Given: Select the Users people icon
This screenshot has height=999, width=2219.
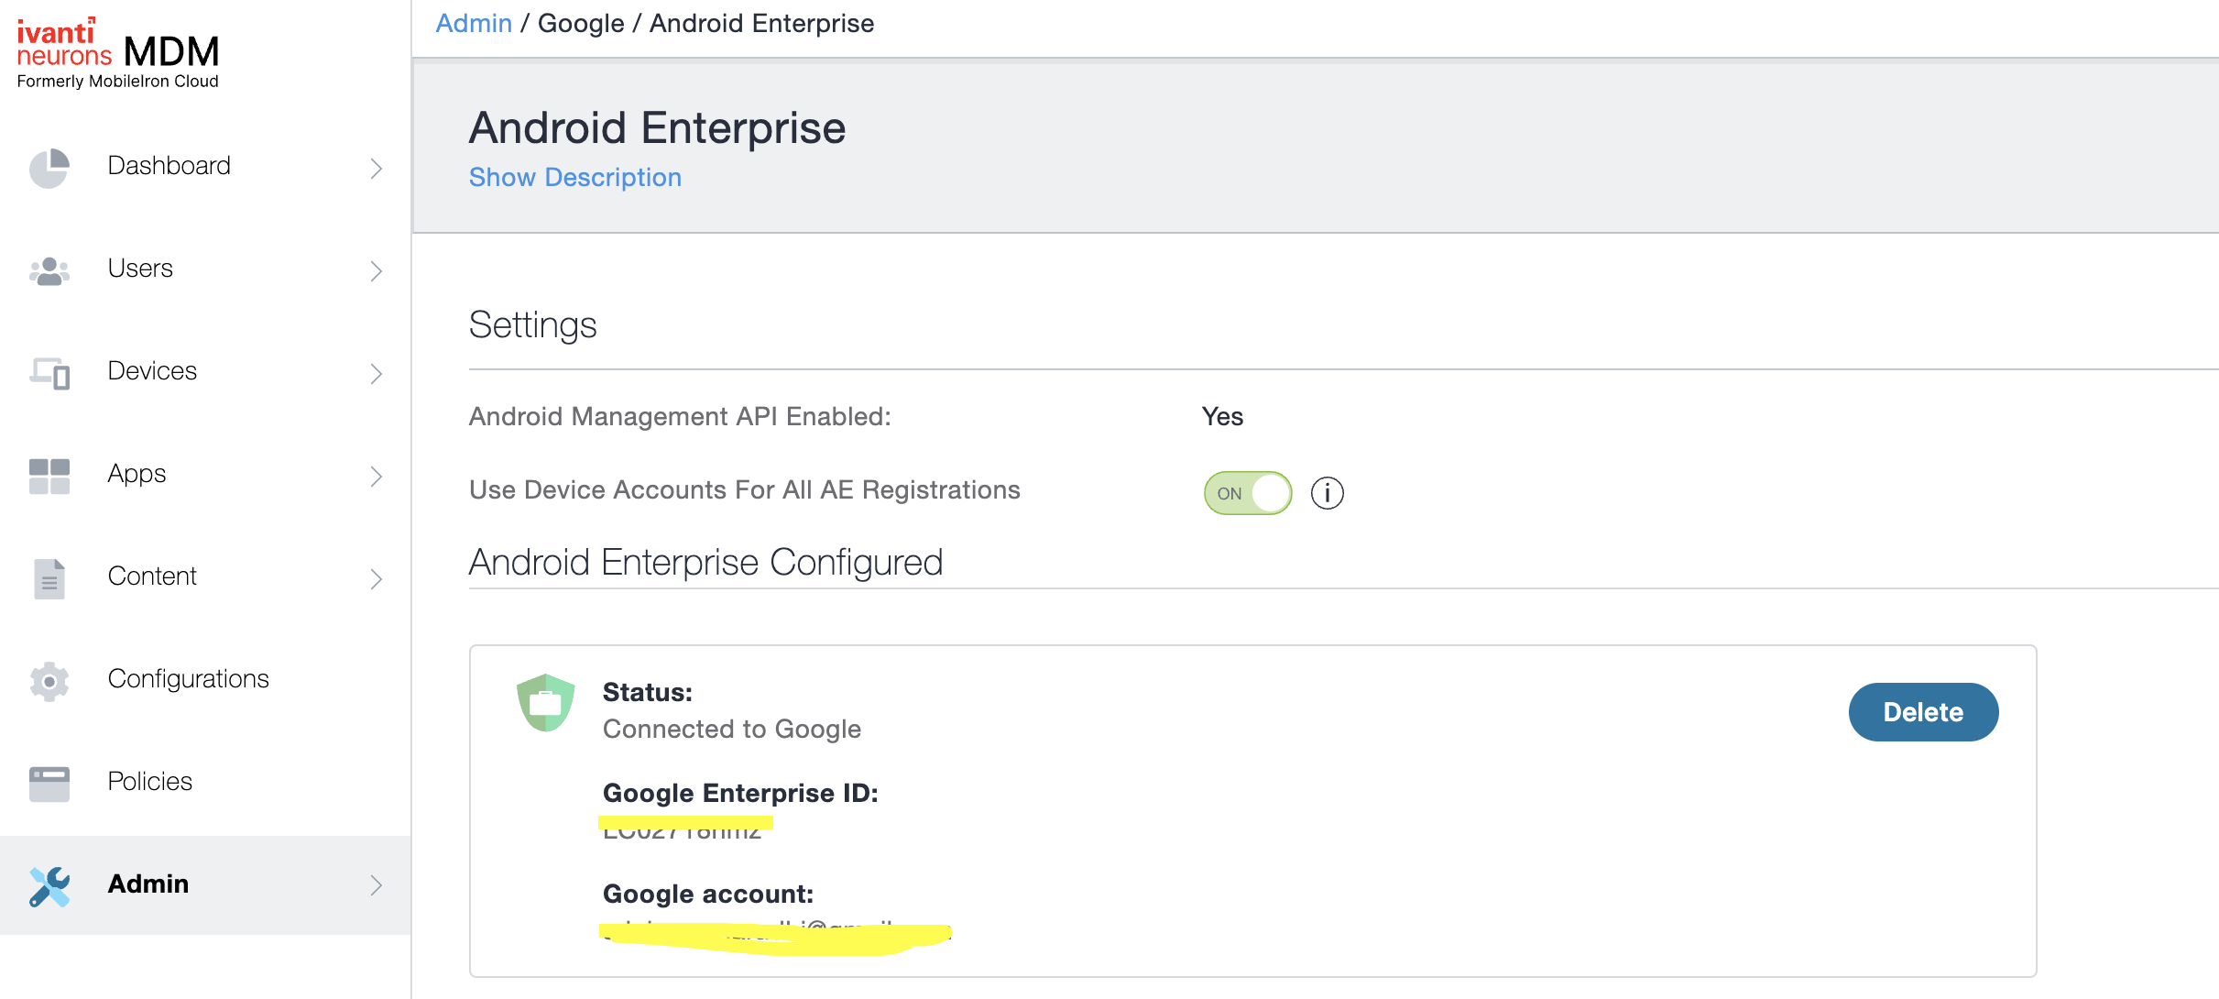Looking at the screenshot, I should (49, 269).
